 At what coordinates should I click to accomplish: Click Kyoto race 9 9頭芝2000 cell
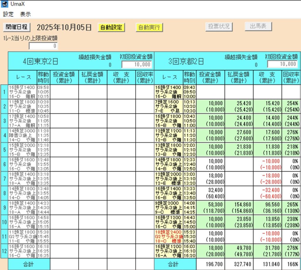(168, 207)
